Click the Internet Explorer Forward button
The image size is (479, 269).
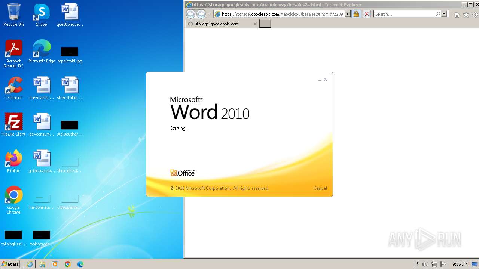coord(201,14)
